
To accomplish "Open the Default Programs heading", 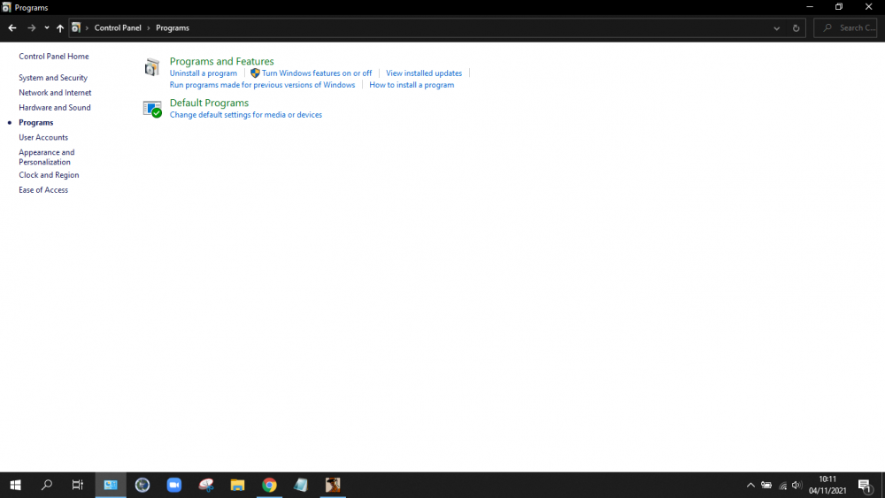I will [209, 103].
